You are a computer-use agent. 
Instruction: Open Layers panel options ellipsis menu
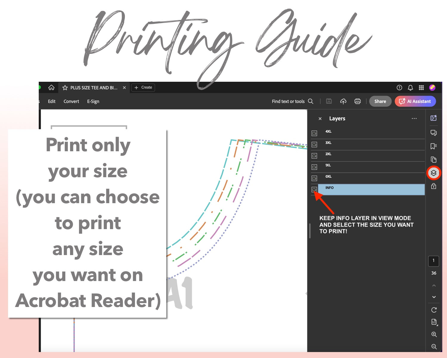click(x=414, y=118)
